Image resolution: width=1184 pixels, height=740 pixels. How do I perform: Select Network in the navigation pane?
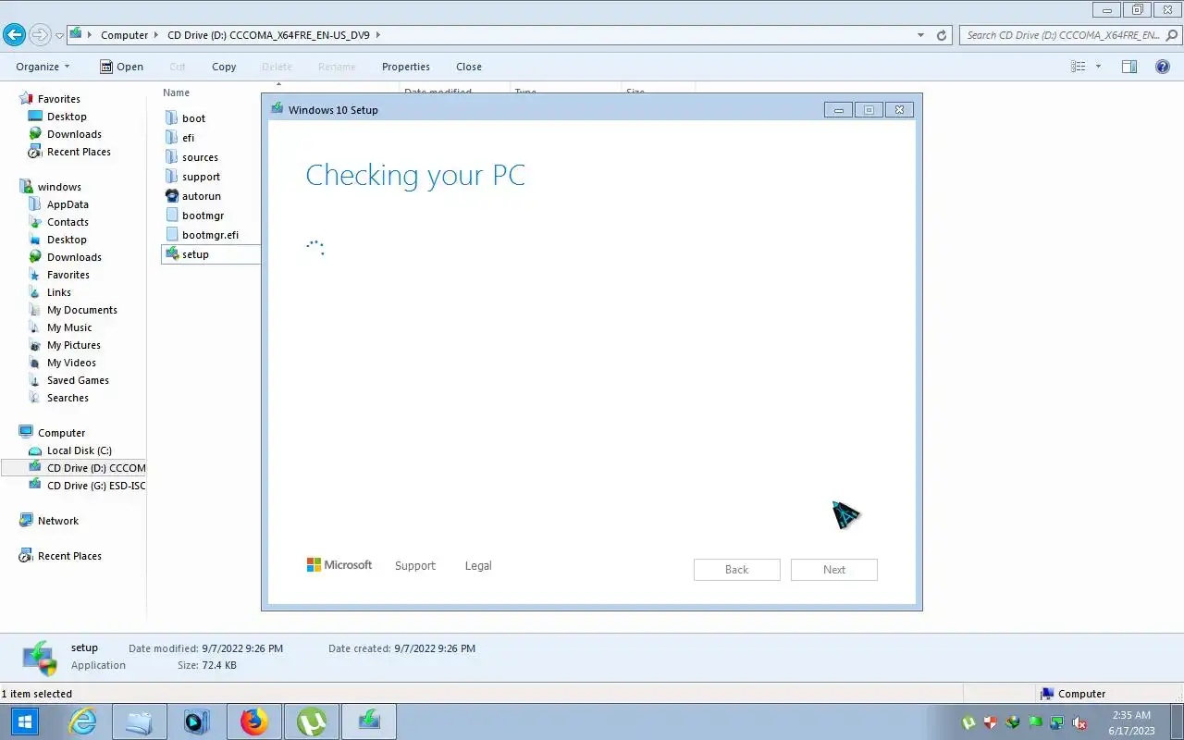58,521
